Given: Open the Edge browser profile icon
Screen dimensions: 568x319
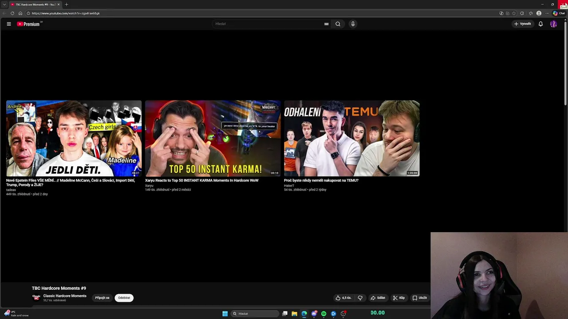Looking at the screenshot, I should coord(539,13).
